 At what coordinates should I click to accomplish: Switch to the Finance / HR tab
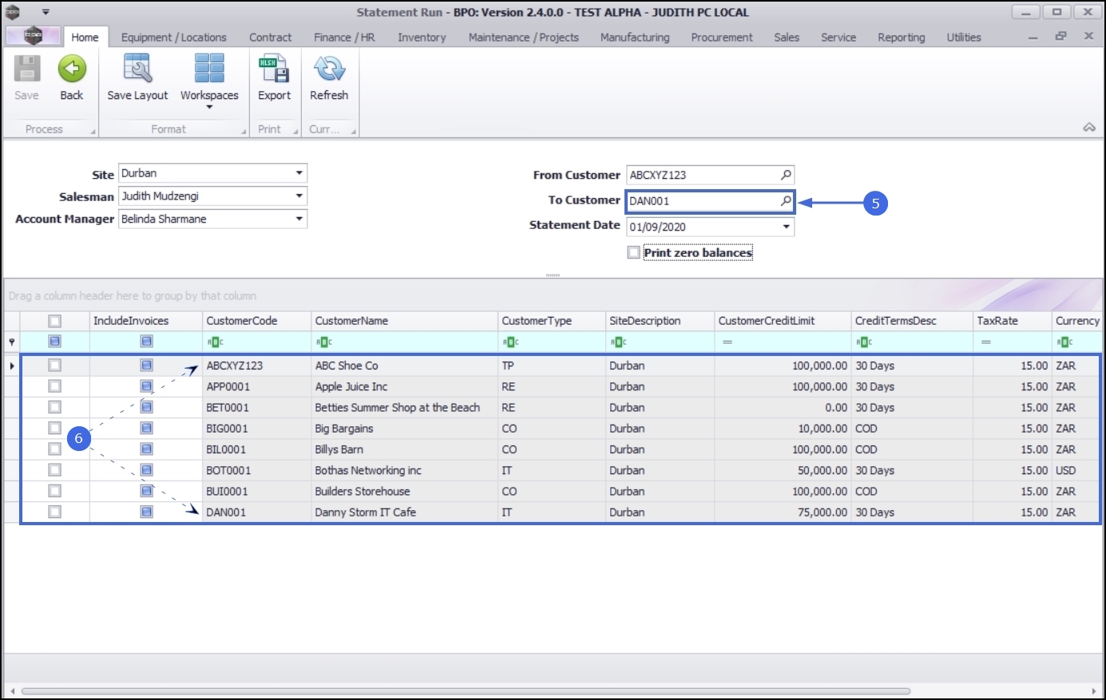(344, 38)
